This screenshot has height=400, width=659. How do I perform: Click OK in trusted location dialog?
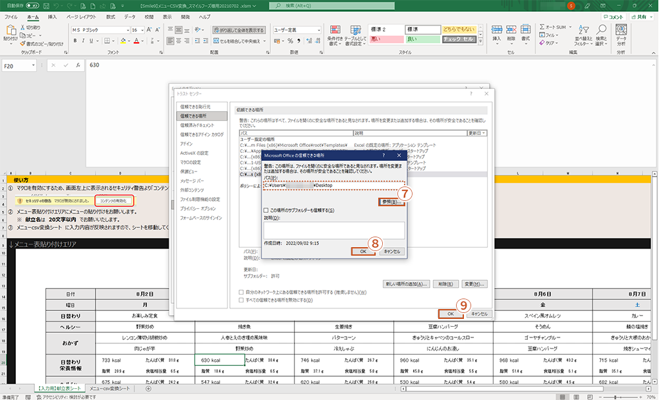pos(363,251)
